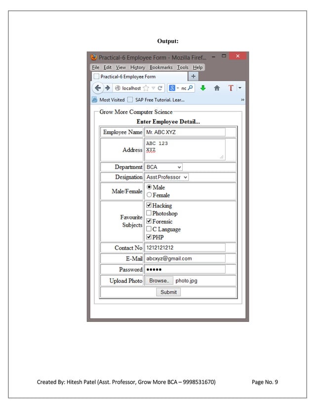315x409 pixels.
Task: Click the localhost address field
Action: click(x=131, y=88)
